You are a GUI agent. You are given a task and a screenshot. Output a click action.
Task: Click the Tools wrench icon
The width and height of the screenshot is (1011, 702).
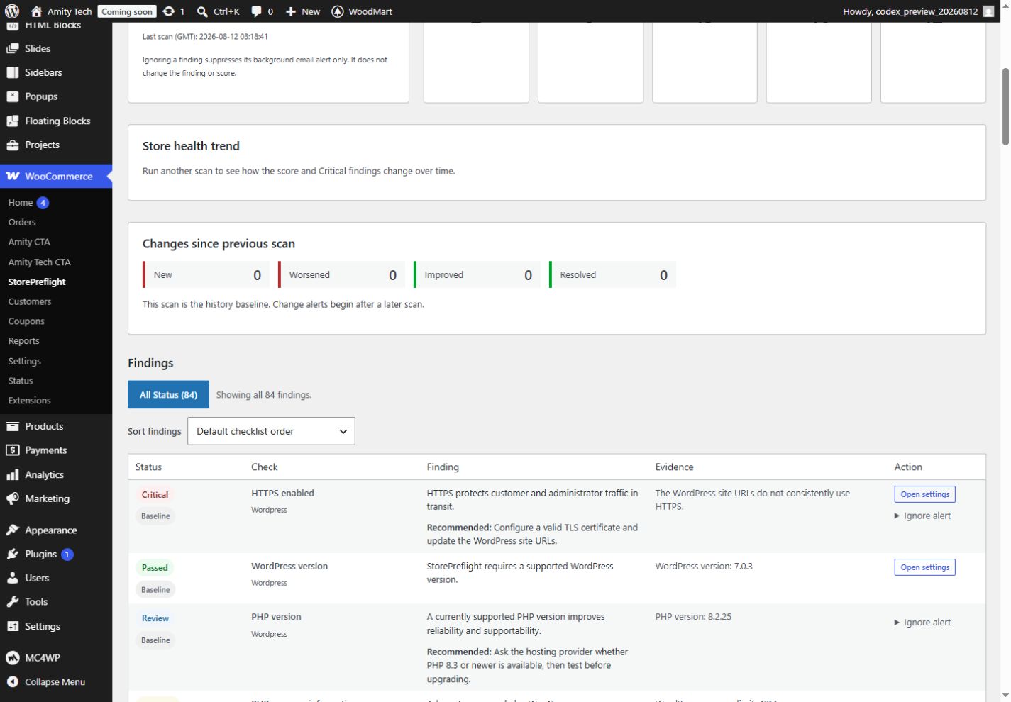13,602
